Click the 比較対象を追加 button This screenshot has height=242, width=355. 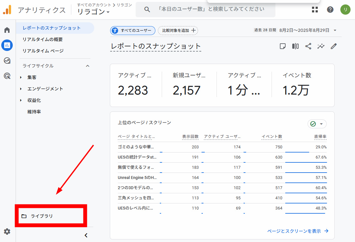(178, 31)
